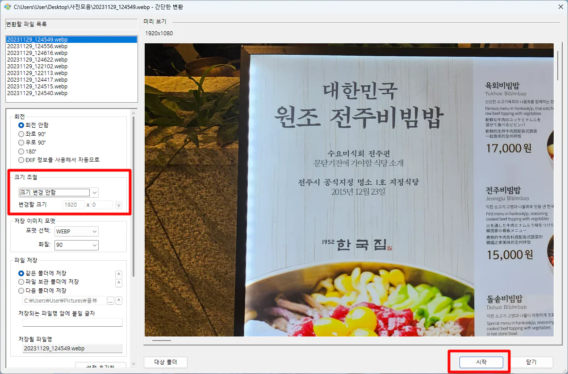568x374 pixels.
Task: Open the 크기 변경 안함 resize dropdown
Action: click(58, 192)
